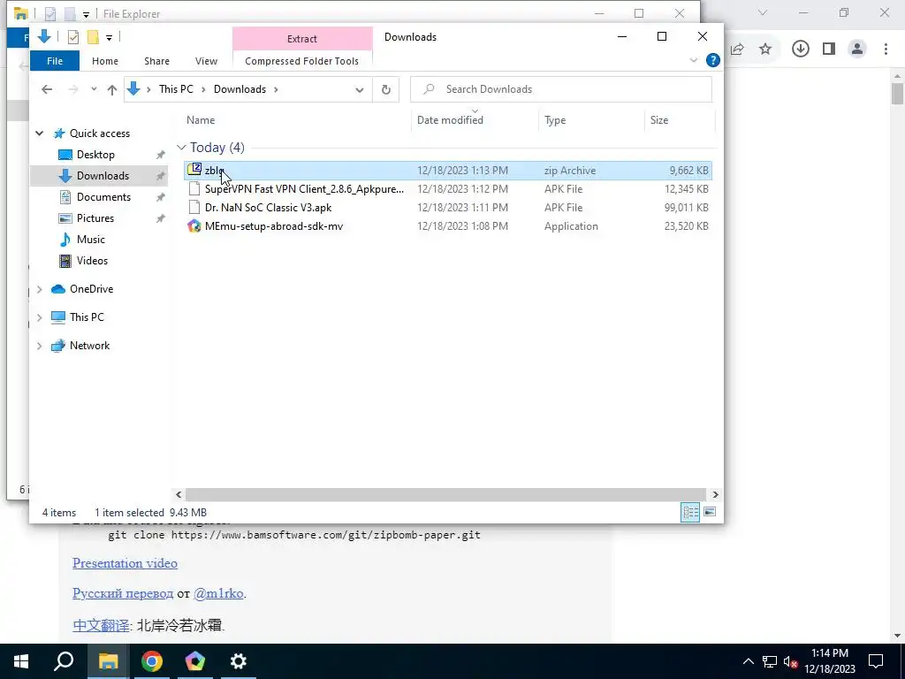Show hidden system tray icons
The height and width of the screenshot is (679, 905).
(748, 661)
